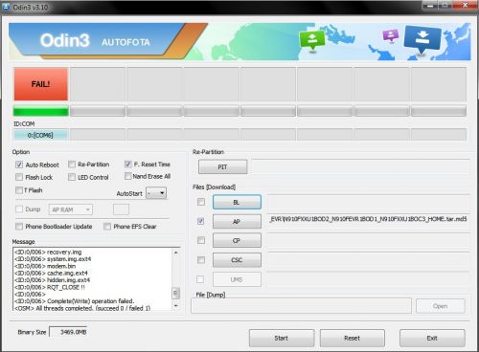Close the Odin3 window
This screenshot has width=479, height=352.
pyautogui.click(x=466, y=5)
